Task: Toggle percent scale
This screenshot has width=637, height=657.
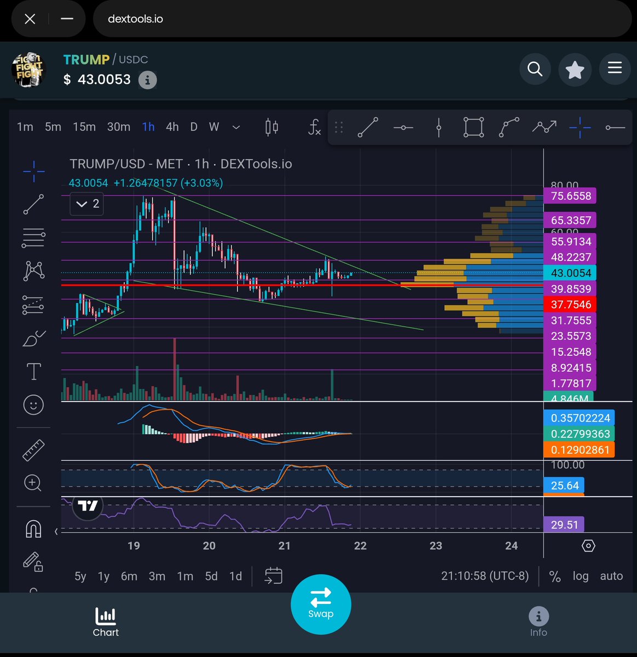Action: 555,577
